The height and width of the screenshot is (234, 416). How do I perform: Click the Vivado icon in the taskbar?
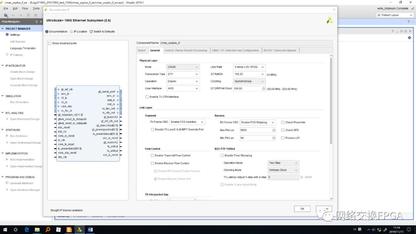click(79, 229)
